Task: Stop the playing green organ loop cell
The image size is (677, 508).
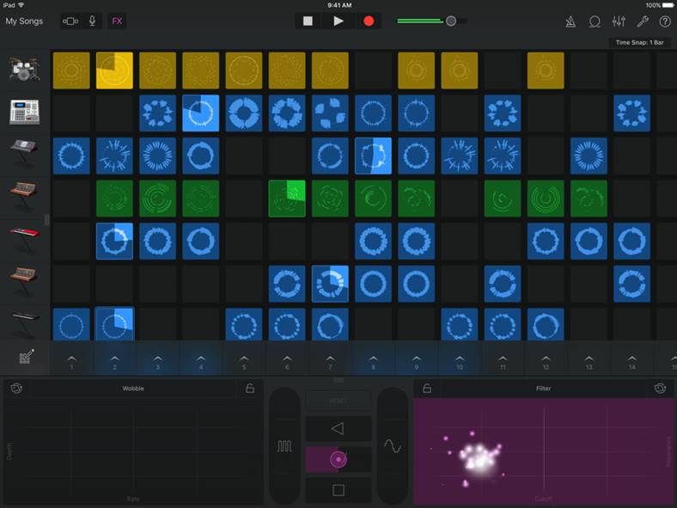Action: [287, 199]
